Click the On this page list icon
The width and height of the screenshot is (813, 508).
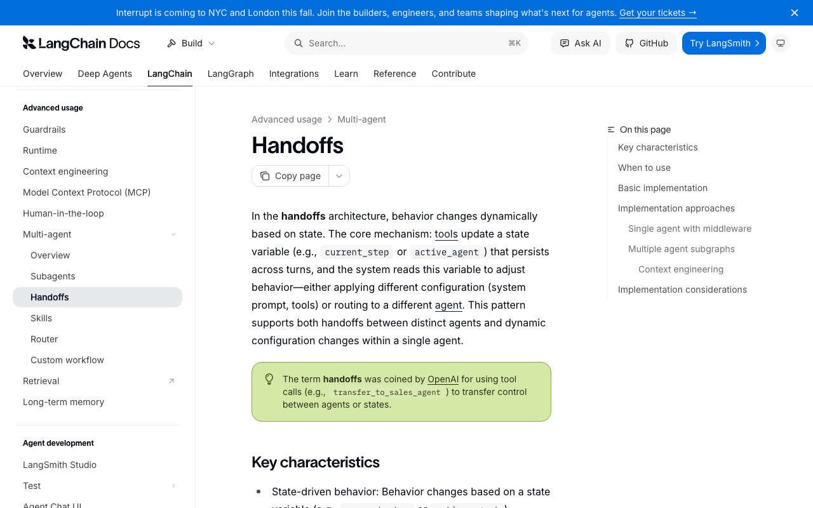click(611, 130)
